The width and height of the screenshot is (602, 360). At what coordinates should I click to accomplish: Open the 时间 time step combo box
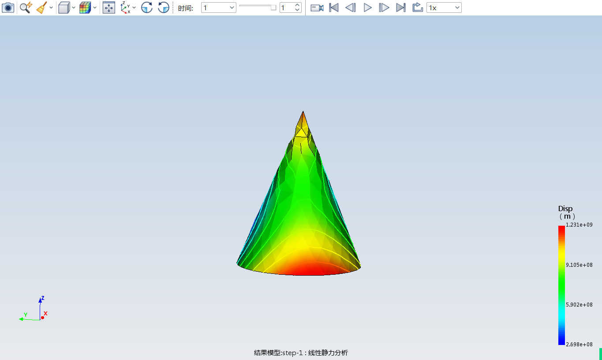click(x=219, y=8)
